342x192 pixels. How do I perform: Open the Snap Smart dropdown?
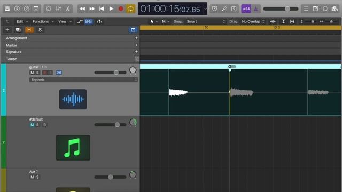(206, 21)
